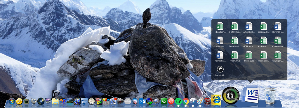Click the Open folder button
This screenshot has width=299, height=108.
220,71
